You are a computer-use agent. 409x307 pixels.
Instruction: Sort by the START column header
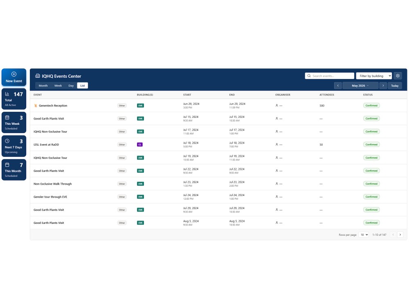(187, 95)
